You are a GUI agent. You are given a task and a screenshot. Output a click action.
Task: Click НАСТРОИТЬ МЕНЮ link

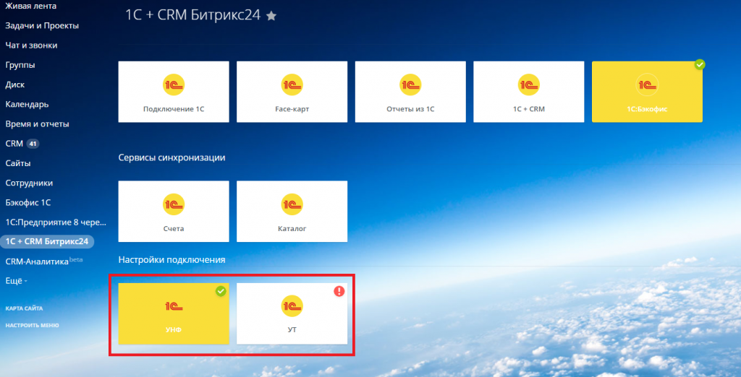tap(32, 325)
